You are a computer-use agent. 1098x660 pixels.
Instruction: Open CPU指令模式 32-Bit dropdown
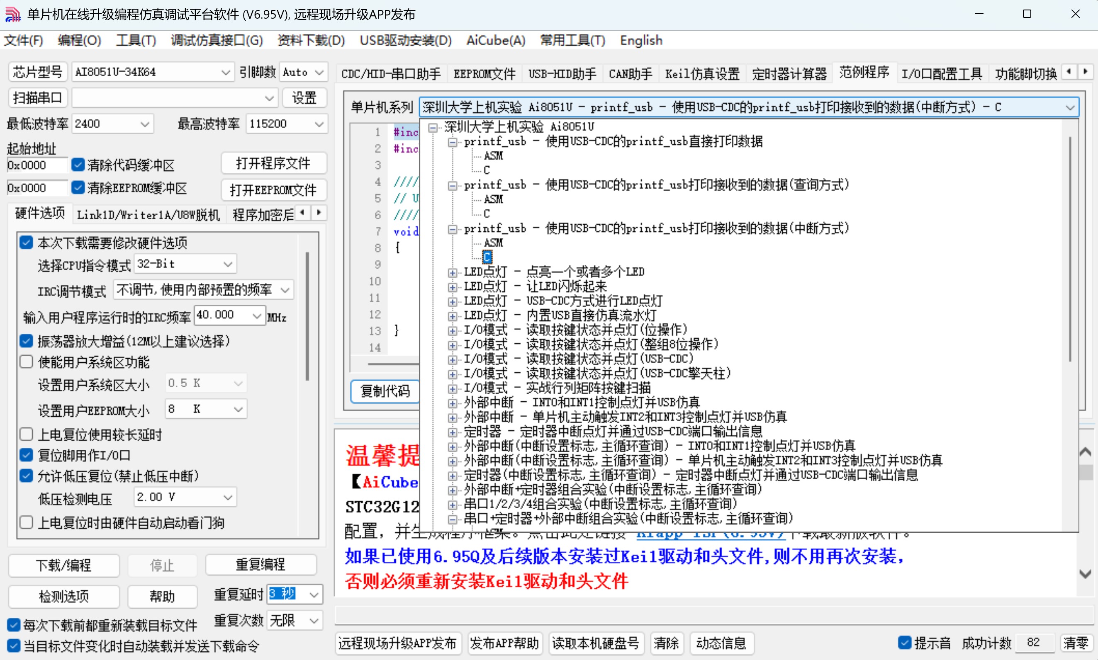pos(185,264)
